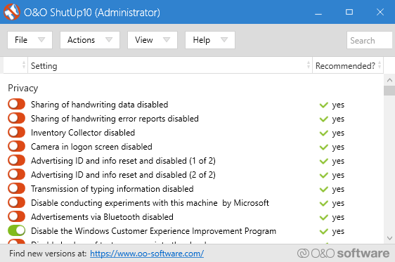This screenshot has width=395, height=262.
Task: Select 'Camera in logon screen disabled' text
Action: click(91, 147)
